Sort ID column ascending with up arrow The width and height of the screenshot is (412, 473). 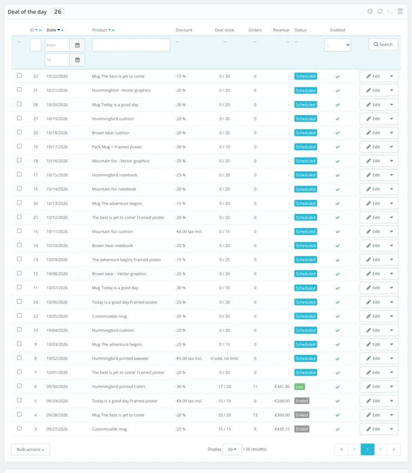pos(40,30)
